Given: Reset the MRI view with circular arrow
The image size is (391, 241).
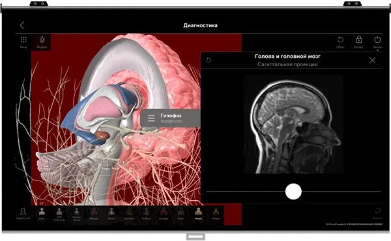Looking at the screenshot, I should (x=209, y=60).
